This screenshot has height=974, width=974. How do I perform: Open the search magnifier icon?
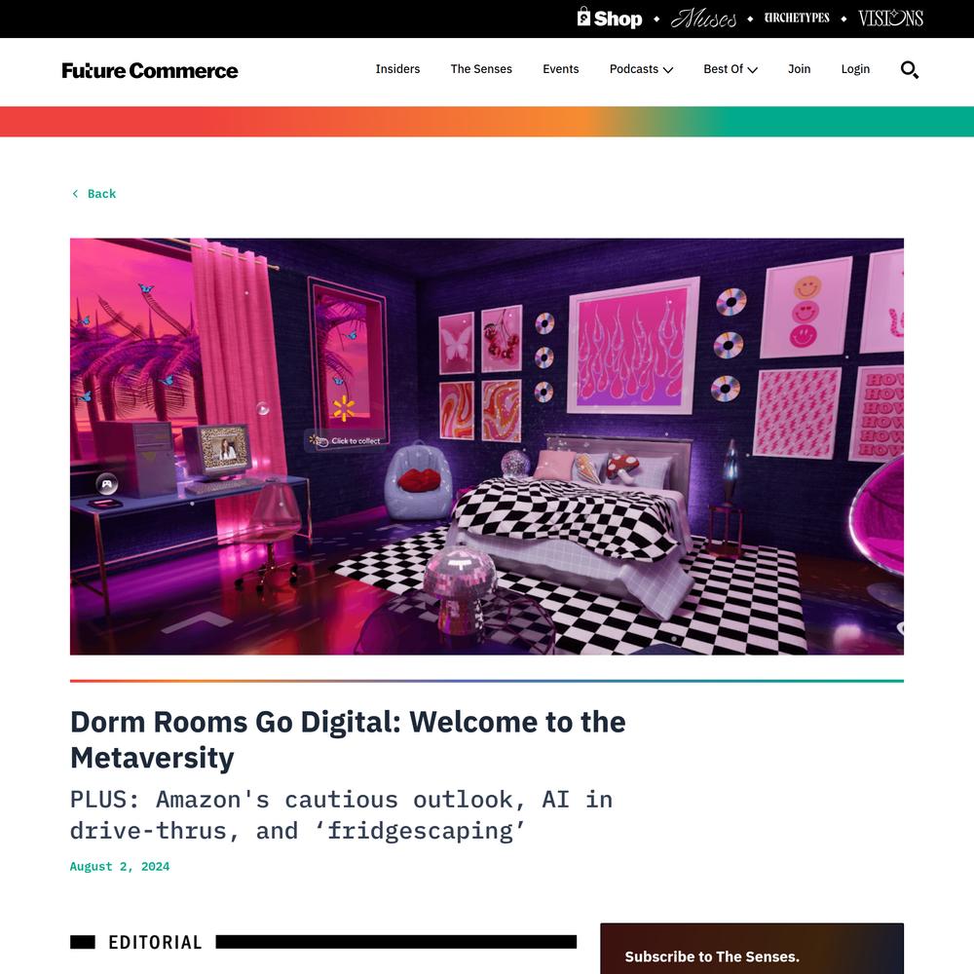pyautogui.click(x=910, y=69)
